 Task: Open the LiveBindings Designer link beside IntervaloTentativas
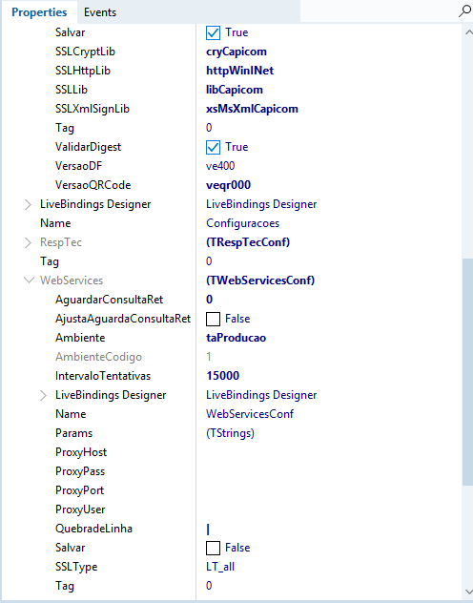pyautogui.click(x=261, y=395)
